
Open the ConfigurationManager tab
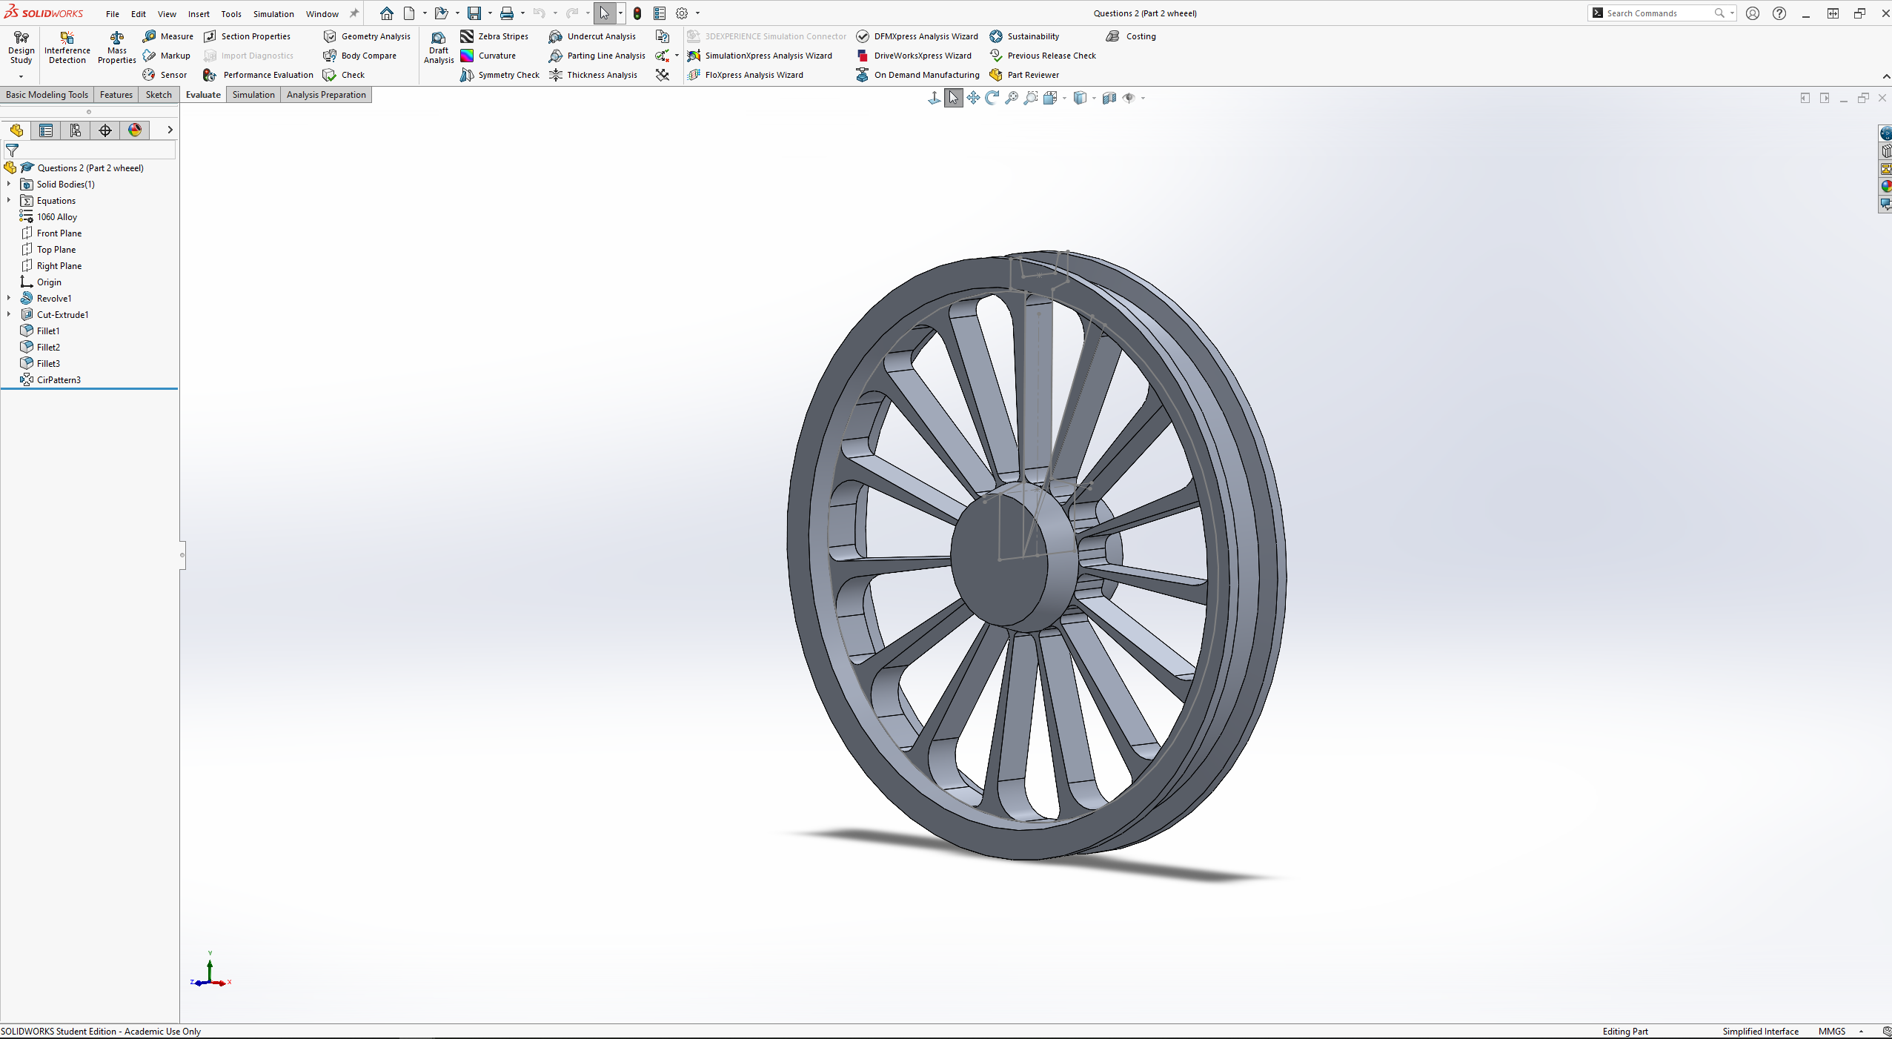[x=76, y=130]
